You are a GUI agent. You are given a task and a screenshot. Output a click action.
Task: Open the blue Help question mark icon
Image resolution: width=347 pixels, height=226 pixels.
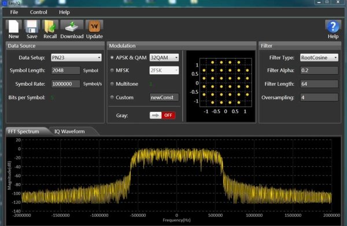click(x=333, y=27)
